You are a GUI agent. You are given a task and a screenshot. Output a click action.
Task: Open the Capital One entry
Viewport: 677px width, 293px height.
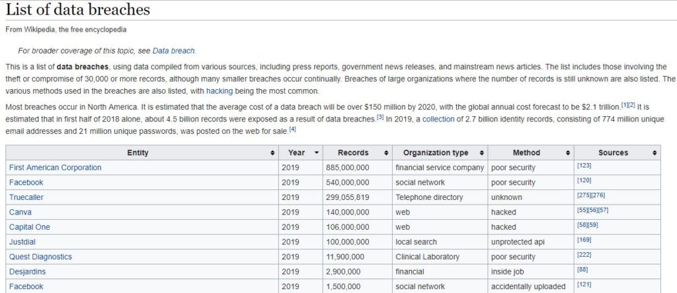29,227
